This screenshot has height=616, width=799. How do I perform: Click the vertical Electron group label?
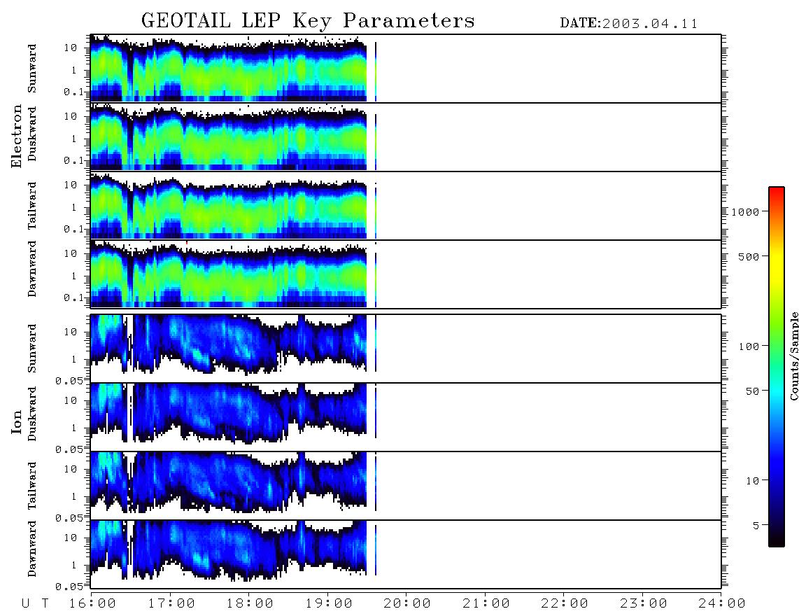[x=17, y=136]
